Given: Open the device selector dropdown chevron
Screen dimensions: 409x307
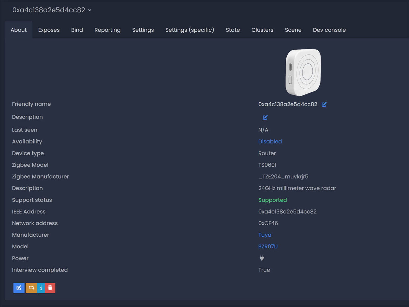Looking at the screenshot, I should [x=89, y=10].
